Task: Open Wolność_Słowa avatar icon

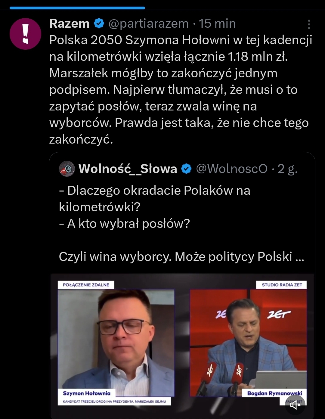Action: pyautogui.click(x=67, y=169)
